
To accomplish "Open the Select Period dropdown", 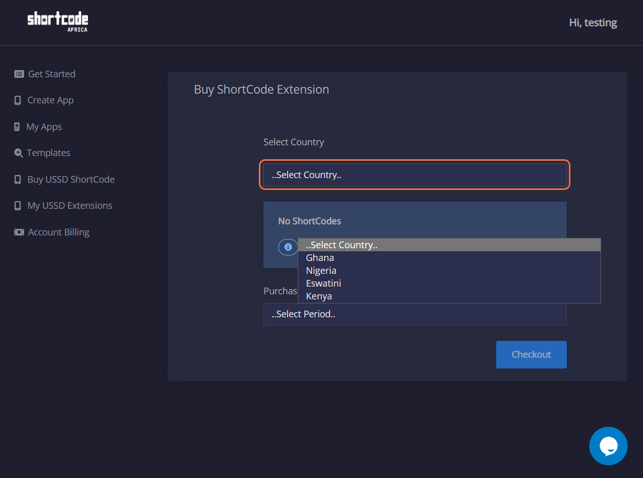I will click(x=415, y=314).
